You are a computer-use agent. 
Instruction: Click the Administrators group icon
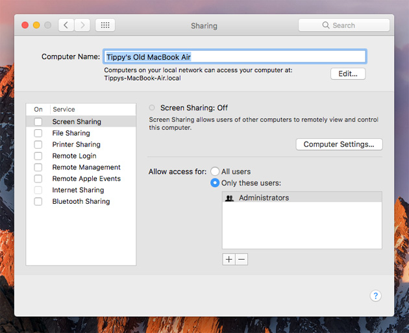tap(229, 198)
